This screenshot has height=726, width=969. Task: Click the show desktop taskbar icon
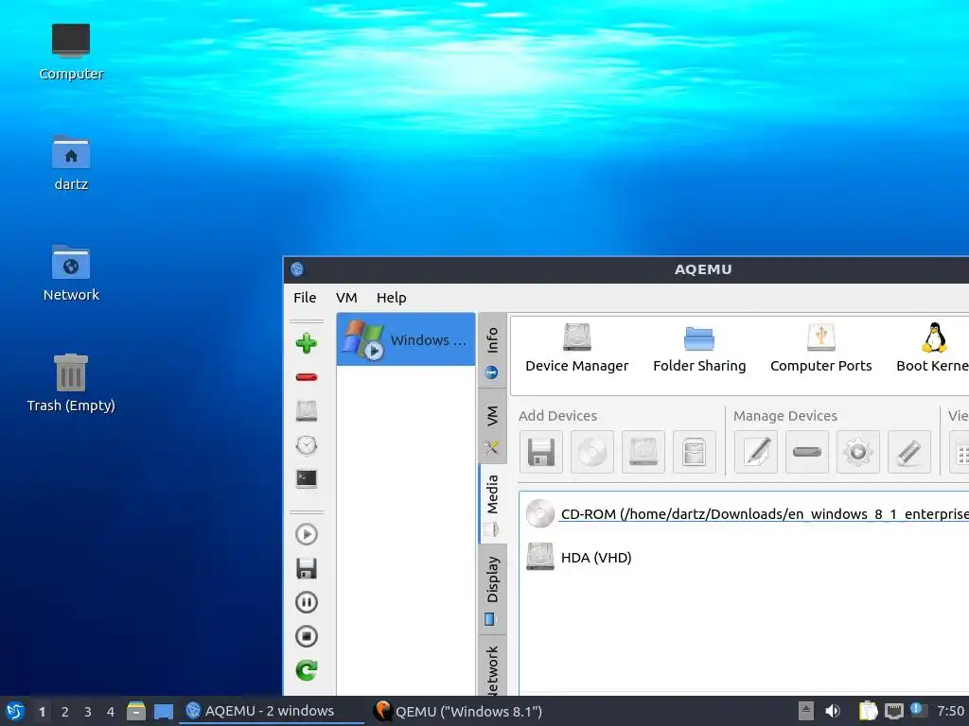click(163, 712)
